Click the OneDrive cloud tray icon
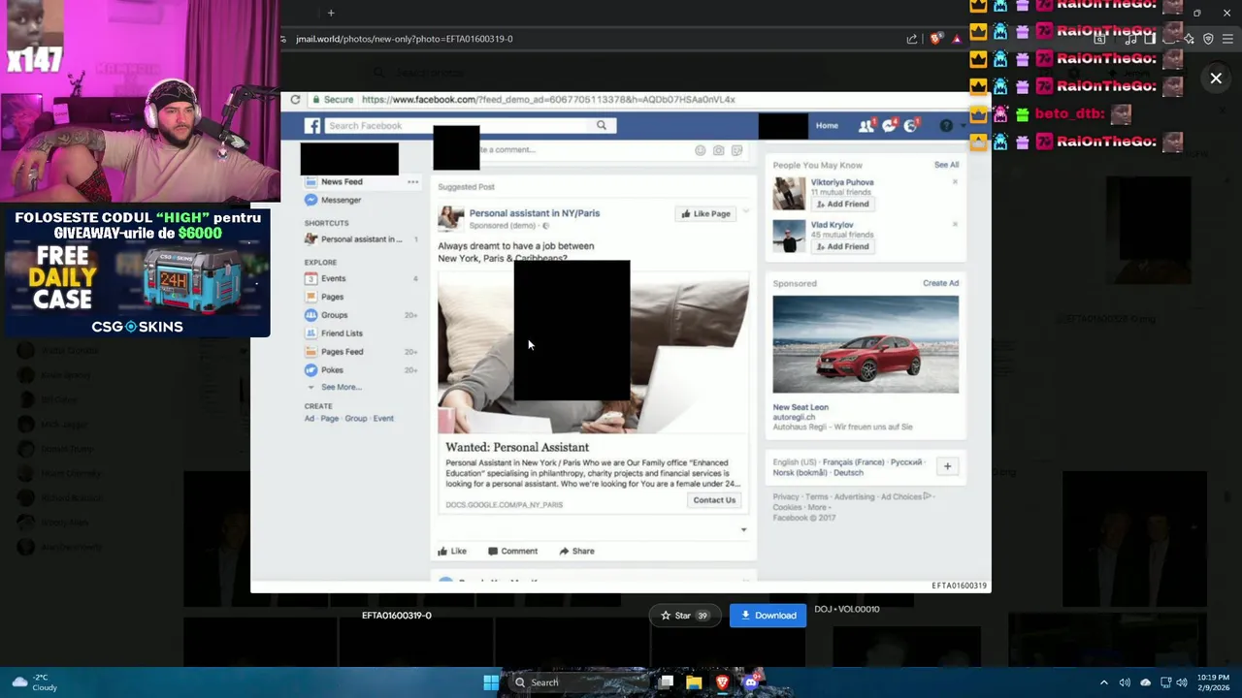 click(x=1145, y=682)
